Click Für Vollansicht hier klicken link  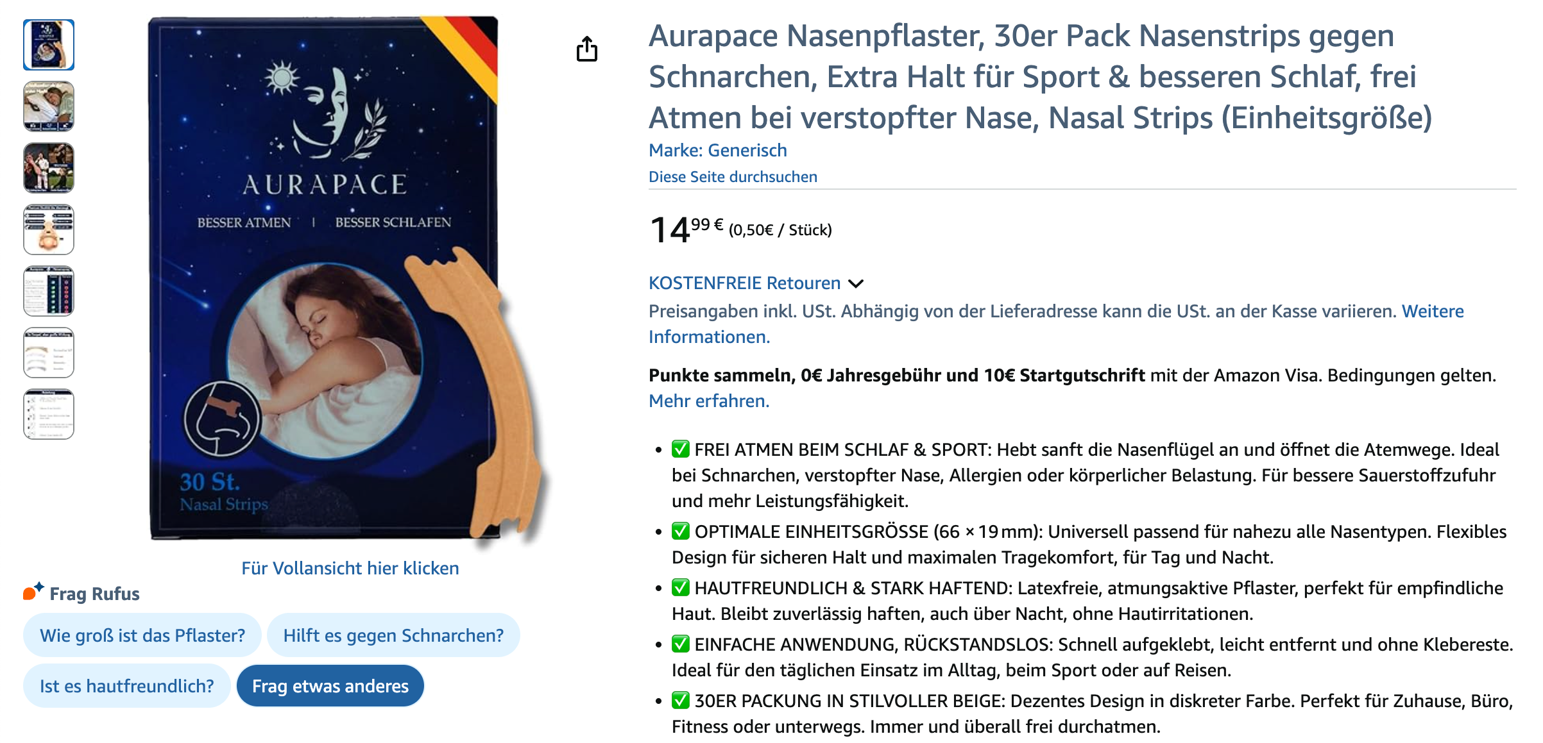coord(350,568)
